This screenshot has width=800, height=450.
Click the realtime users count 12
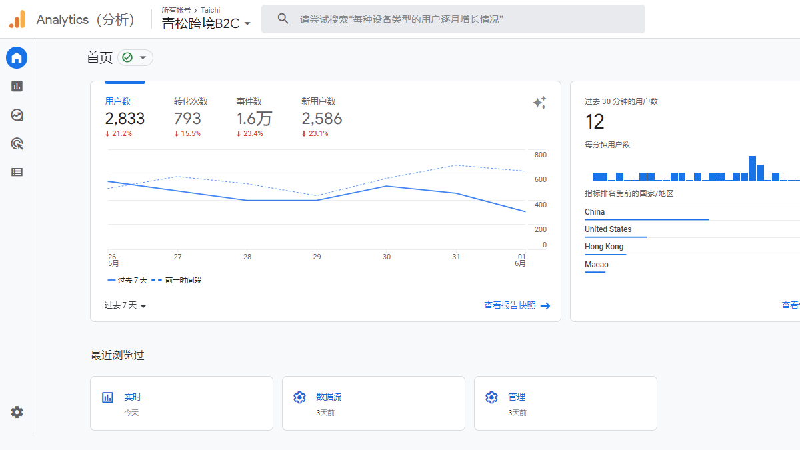point(595,121)
